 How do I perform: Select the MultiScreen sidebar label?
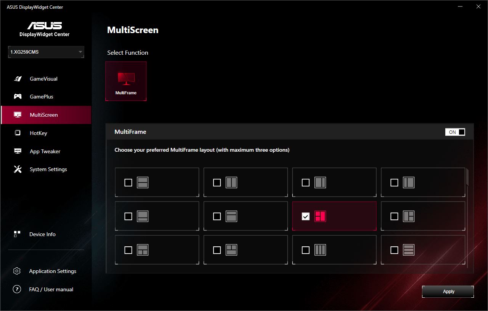[44, 115]
